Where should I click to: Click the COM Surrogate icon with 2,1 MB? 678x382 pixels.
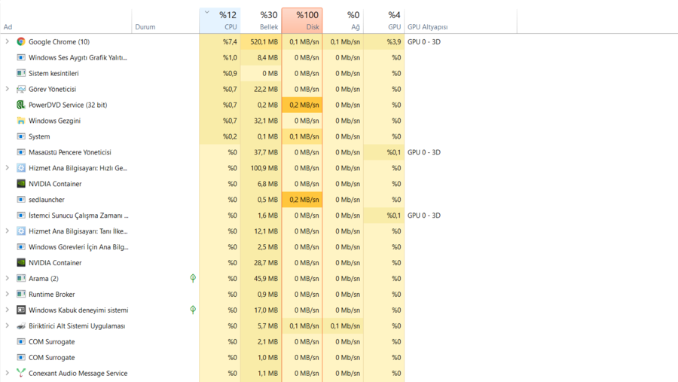click(x=21, y=342)
